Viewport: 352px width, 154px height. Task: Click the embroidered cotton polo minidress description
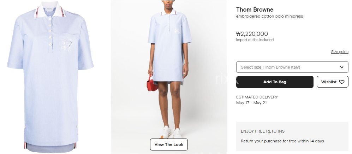click(x=270, y=16)
